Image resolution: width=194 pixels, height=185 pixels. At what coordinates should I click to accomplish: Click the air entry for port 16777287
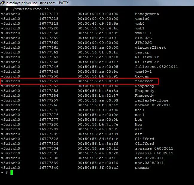(138, 129)
